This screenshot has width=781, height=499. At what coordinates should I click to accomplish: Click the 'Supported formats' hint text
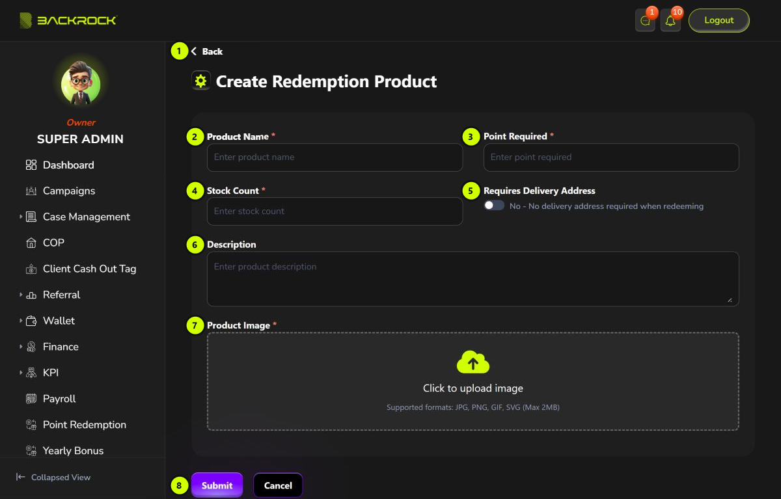[473, 407]
